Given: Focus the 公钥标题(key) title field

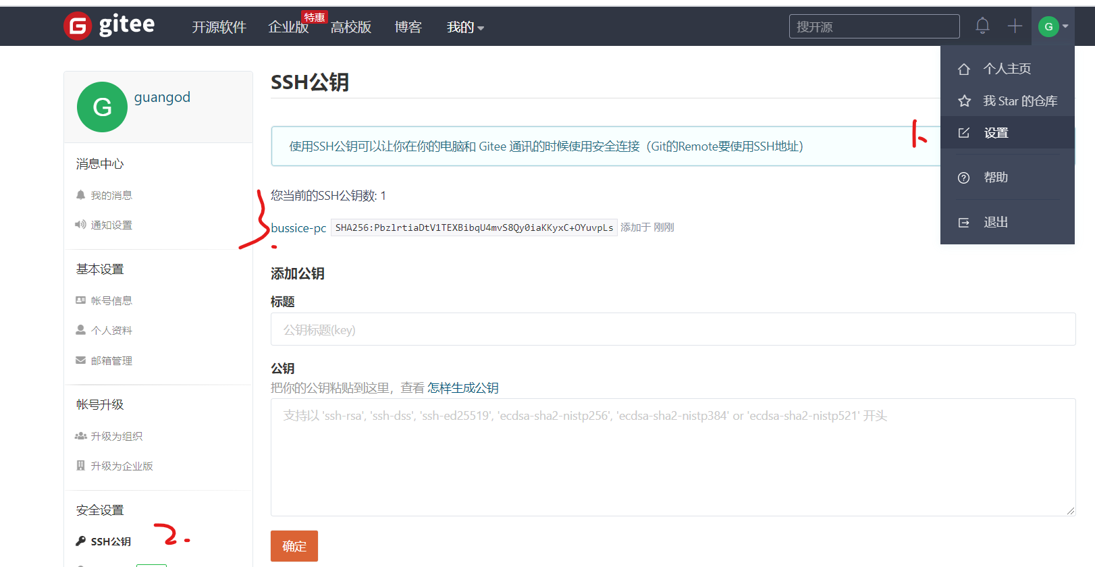Looking at the screenshot, I should coord(673,329).
